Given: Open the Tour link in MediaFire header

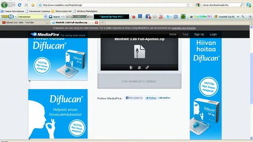Looking at the screenshot, I should pos(185,34).
